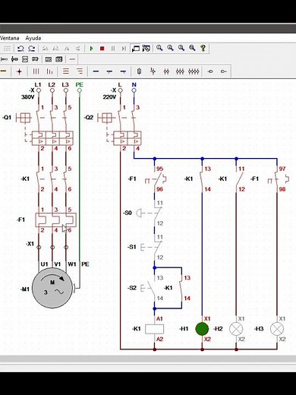Click the M1 three-phase motor symbol
Image resolution: width=296 pixels, height=395 pixels.
pos(52,288)
